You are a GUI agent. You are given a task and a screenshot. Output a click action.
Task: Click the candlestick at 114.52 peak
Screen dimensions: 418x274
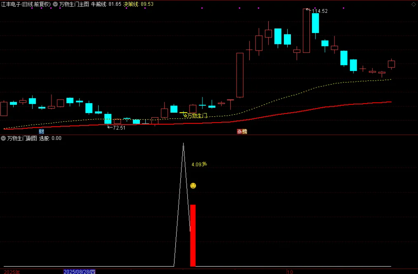307,31
